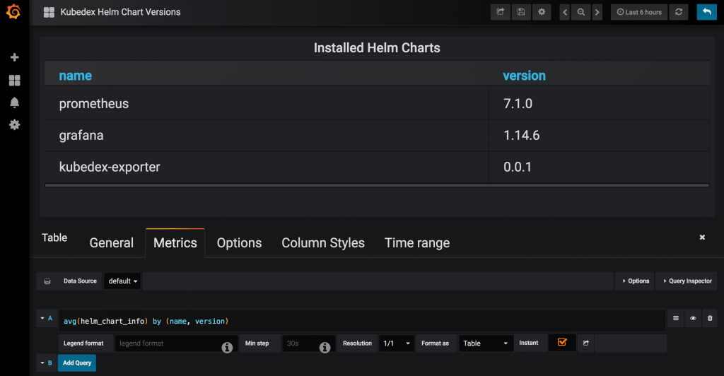
Task: Click version cell 1.14.6
Action: coord(599,135)
